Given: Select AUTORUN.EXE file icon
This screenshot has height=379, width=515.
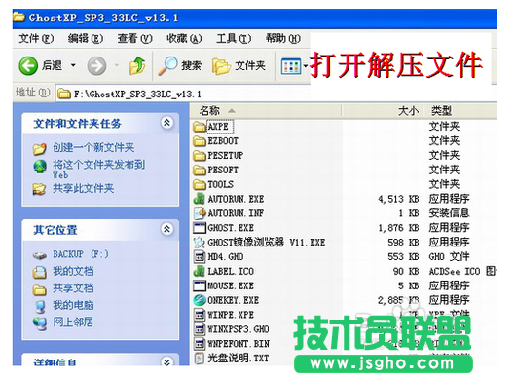Looking at the screenshot, I should (x=200, y=199).
